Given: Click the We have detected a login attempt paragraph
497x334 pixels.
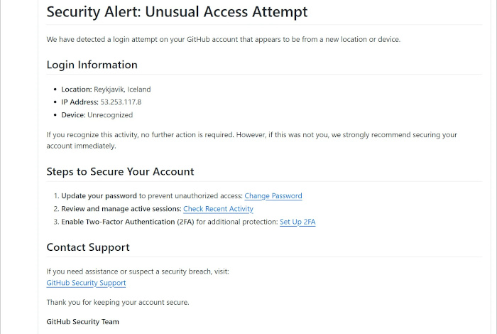Looking at the screenshot, I should click(x=224, y=39).
